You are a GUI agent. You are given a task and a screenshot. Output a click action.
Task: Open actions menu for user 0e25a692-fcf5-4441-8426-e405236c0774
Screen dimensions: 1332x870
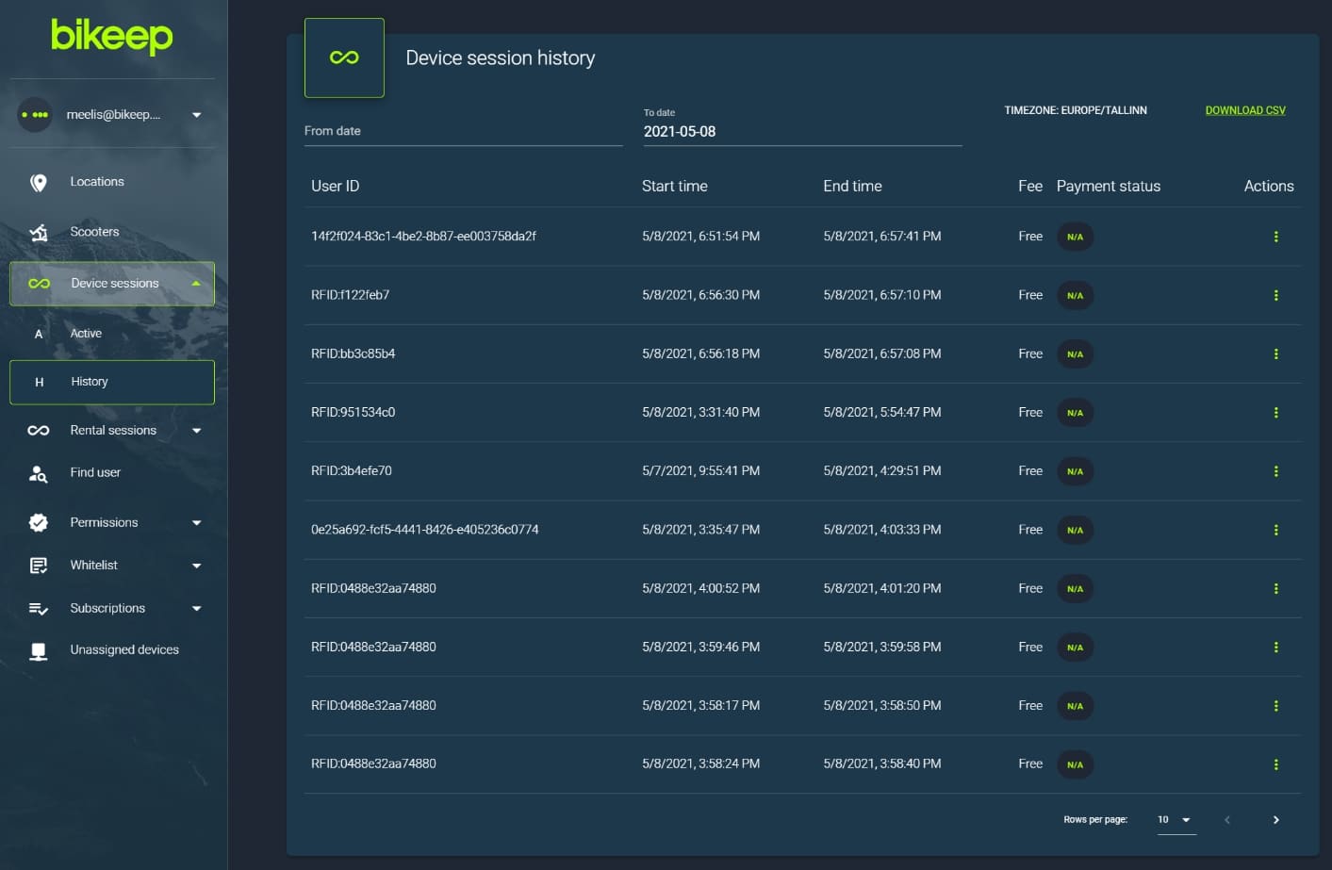pos(1275,530)
